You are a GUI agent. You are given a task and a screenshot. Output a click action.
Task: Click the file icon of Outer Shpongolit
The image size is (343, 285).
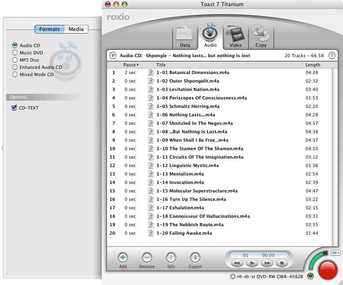pyautogui.click(x=151, y=81)
